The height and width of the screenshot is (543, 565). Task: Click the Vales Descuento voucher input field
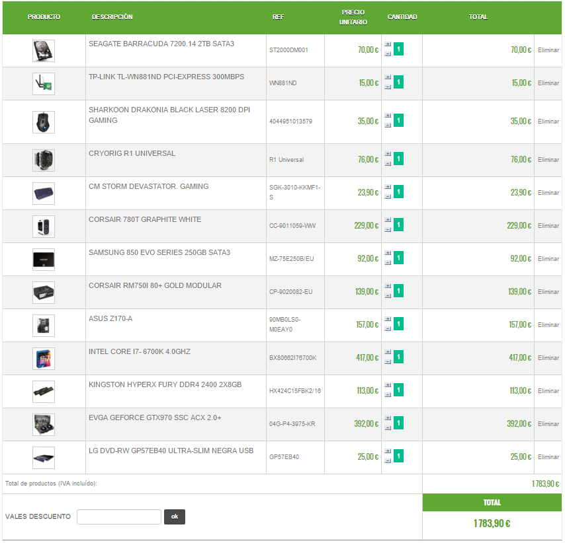(119, 517)
